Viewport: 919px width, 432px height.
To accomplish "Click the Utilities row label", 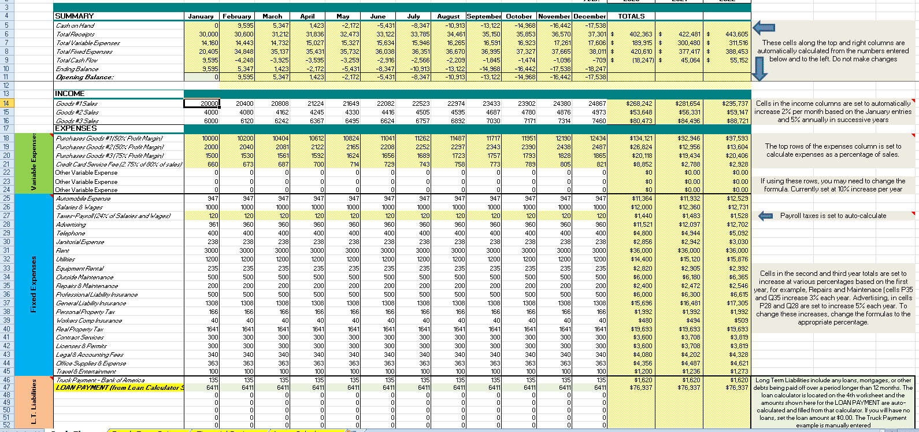I will pos(65,259).
